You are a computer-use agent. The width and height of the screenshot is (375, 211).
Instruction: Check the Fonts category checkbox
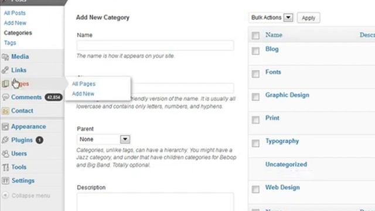click(255, 74)
